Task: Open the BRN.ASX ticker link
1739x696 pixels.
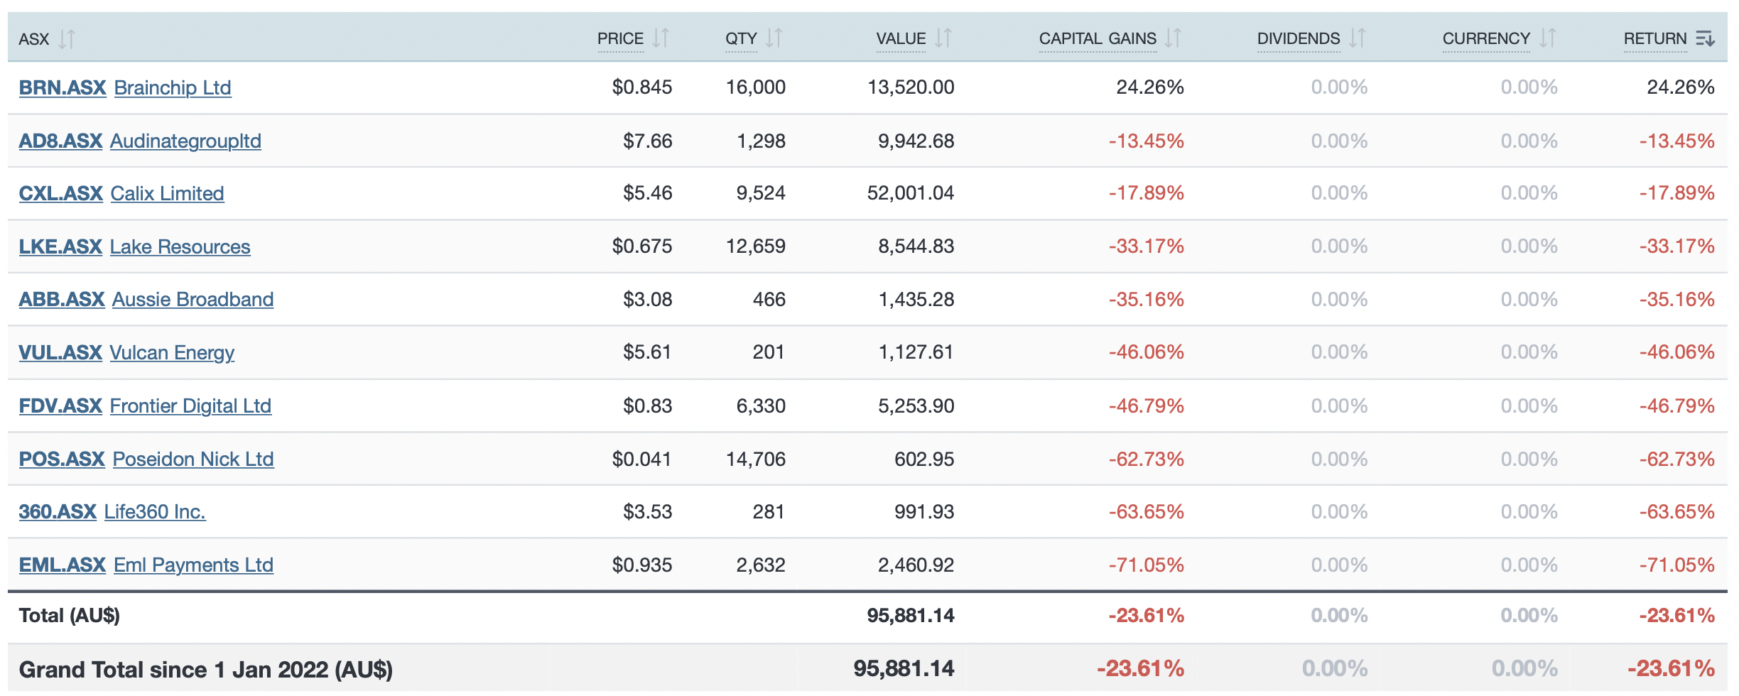Action: (x=62, y=87)
